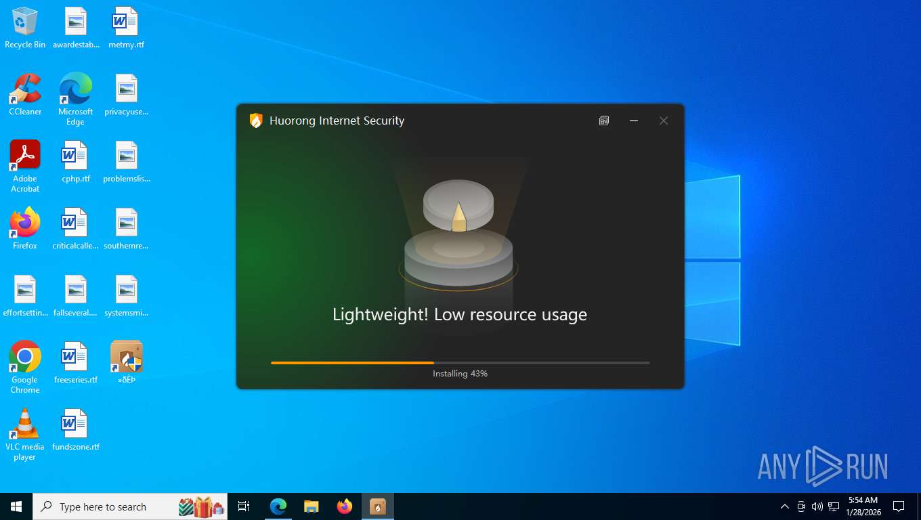This screenshot has width=921, height=520.
Task: Click the 'Installing 43%' status text
Action: click(x=460, y=374)
